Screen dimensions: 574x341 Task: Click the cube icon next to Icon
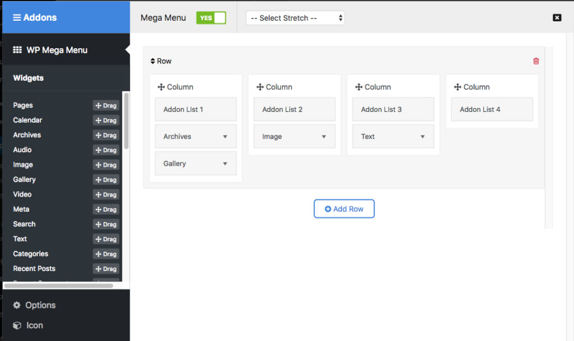[16, 325]
